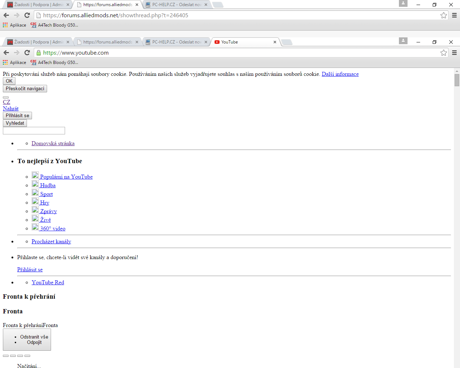Select Žiadosti Podpora tab in the rear window

(38, 5)
